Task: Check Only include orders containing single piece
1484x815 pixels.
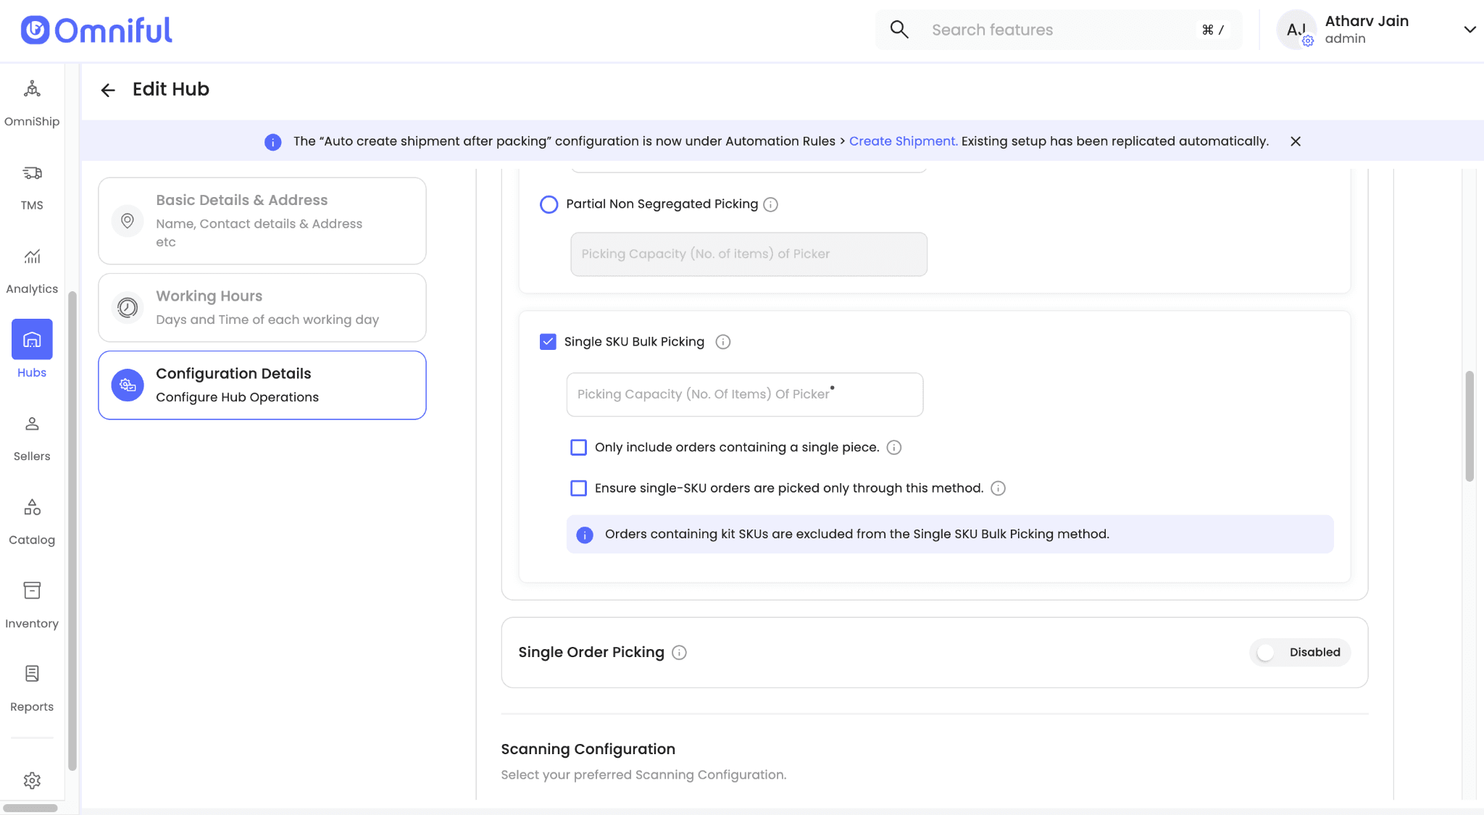Action: (578, 448)
